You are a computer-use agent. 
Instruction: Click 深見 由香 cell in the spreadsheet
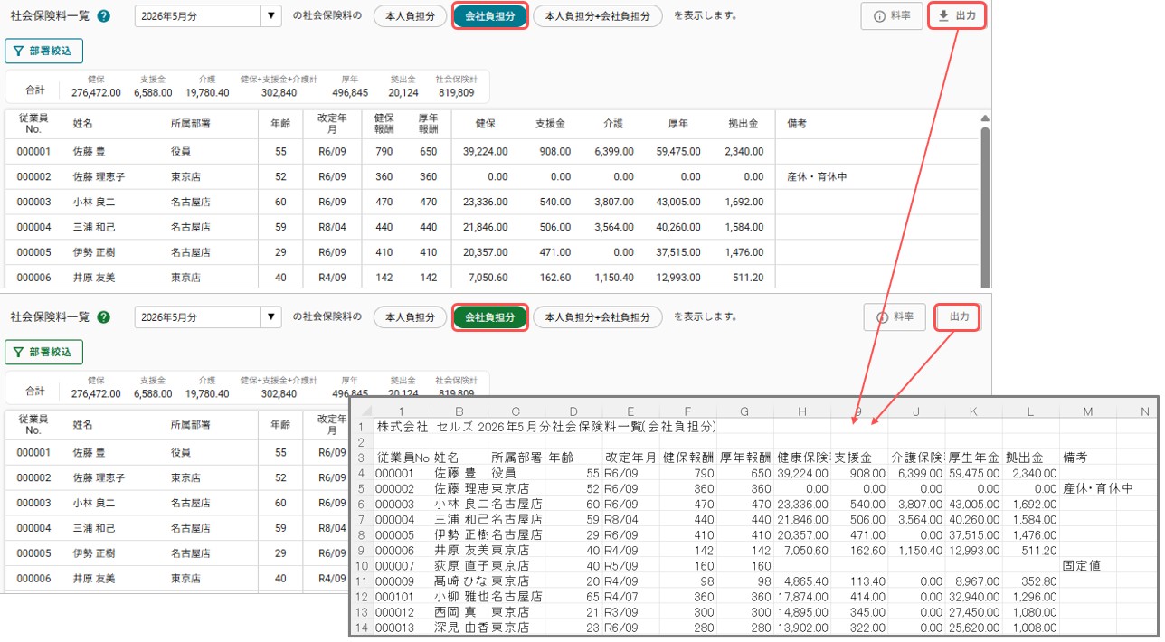click(460, 628)
